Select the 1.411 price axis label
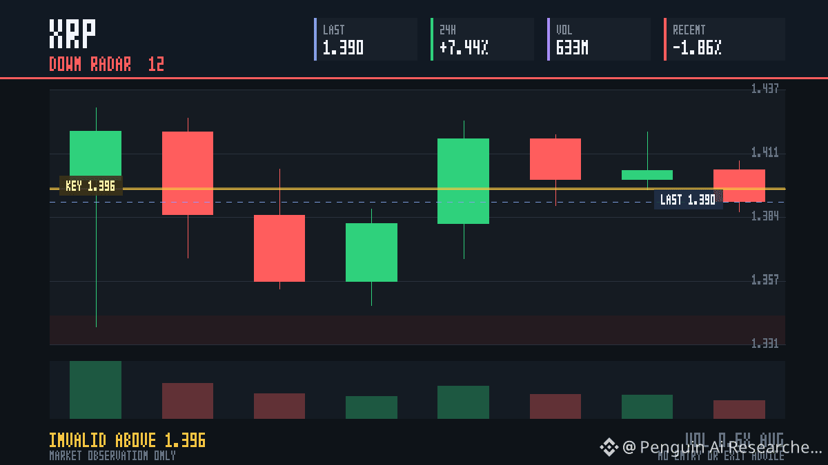The image size is (828, 465). 765,152
